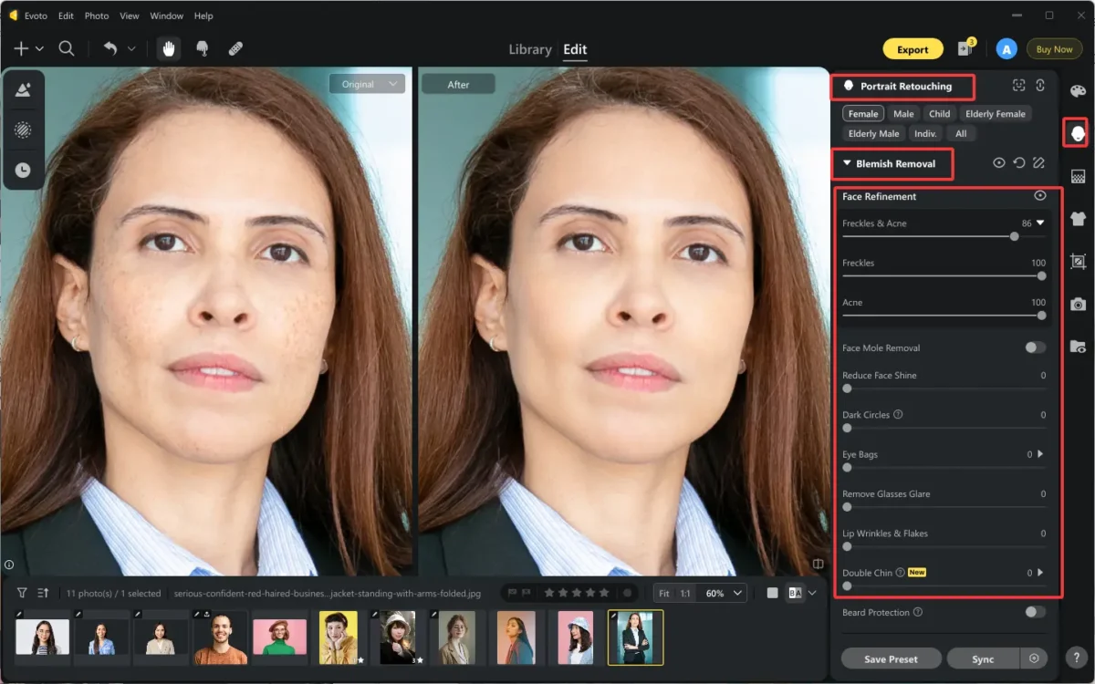
Task: Toggle Face Refinement preview eye
Action: point(1041,195)
